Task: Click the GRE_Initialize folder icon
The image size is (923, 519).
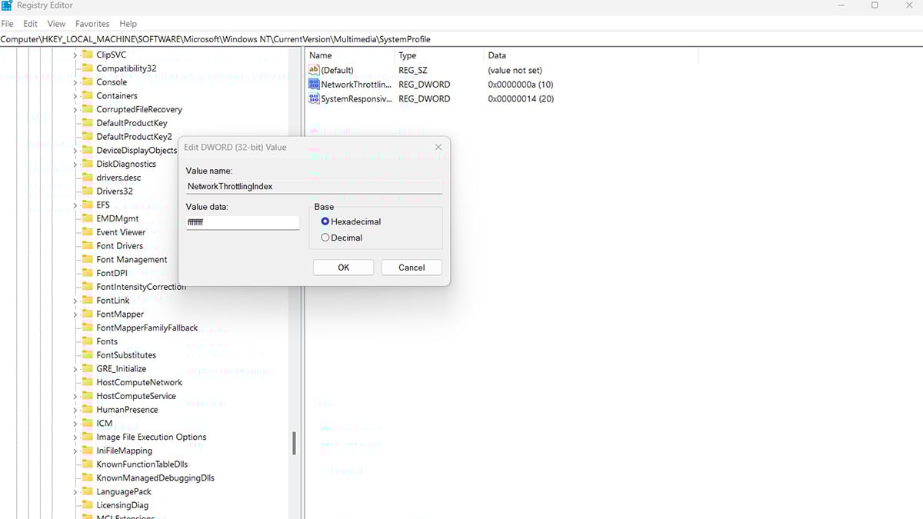Action: pyautogui.click(x=87, y=369)
